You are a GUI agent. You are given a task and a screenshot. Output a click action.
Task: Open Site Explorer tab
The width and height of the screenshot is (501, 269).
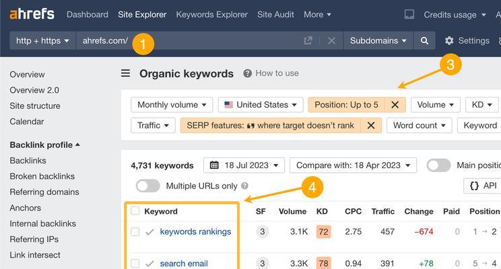tap(142, 14)
